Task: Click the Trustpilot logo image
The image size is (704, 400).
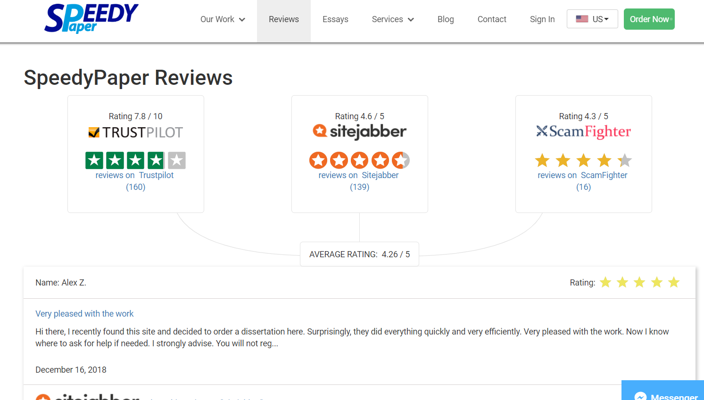Action: pos(136,132)
